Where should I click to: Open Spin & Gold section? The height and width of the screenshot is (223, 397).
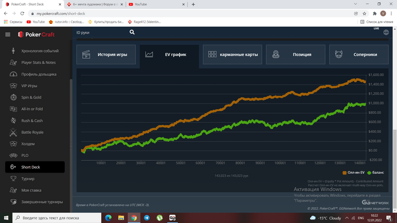coord(31,97)
